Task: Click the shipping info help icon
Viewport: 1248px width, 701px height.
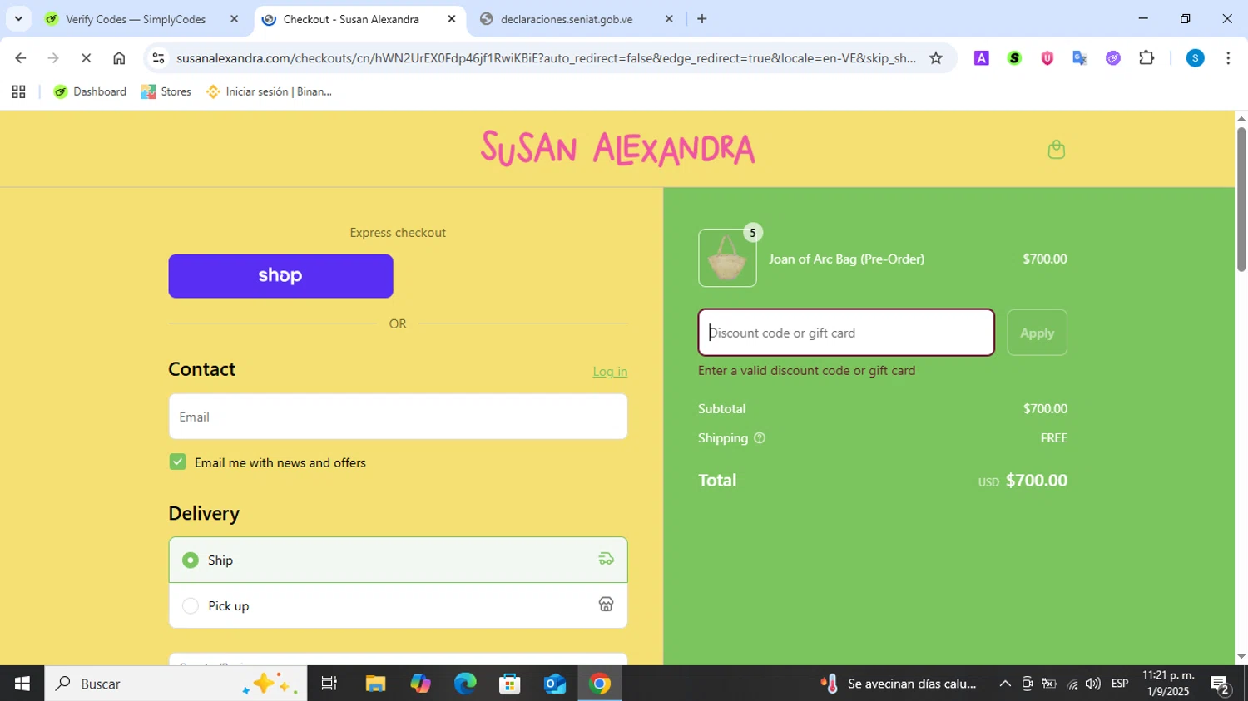Action: 760,438
